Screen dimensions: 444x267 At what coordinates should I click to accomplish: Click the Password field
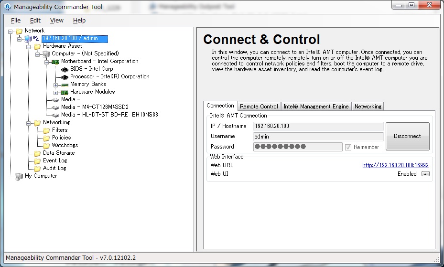[298, 147]
